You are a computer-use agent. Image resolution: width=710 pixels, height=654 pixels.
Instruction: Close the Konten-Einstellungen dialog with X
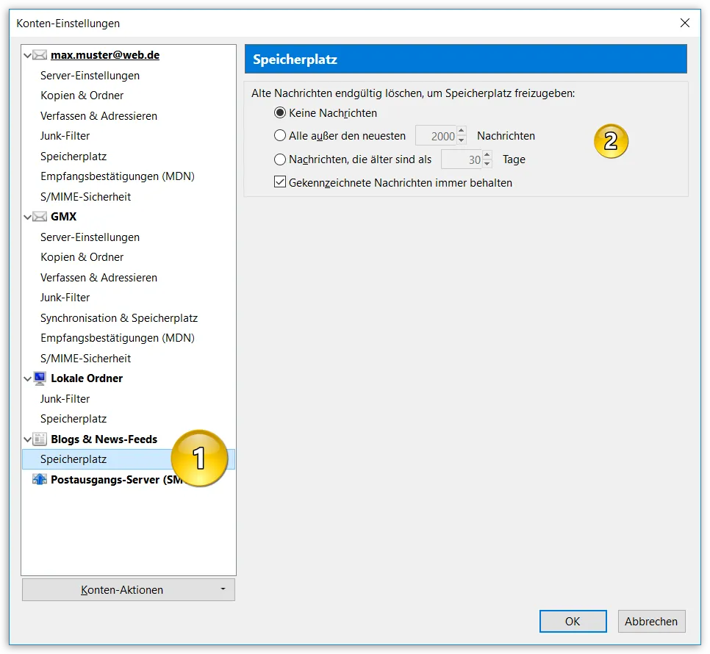click(685, 23)
